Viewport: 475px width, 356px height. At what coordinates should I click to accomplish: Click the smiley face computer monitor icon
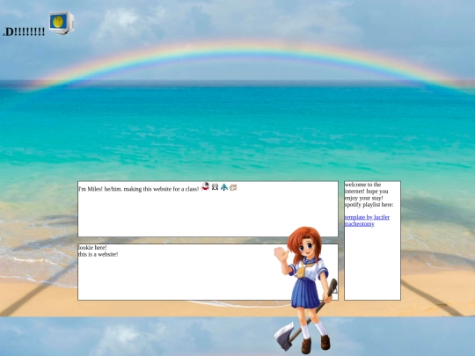62,23
